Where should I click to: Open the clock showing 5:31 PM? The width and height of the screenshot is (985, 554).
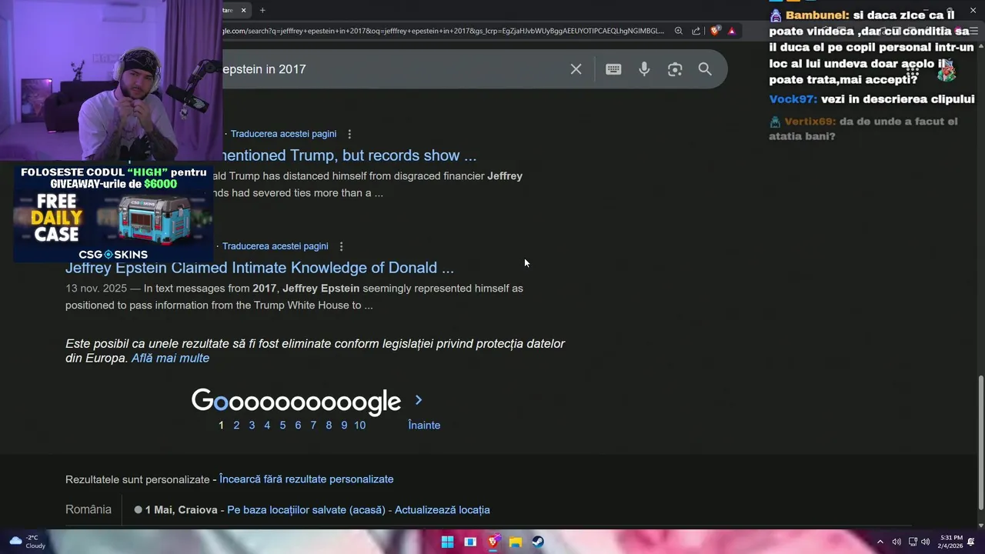coord(951,542)
